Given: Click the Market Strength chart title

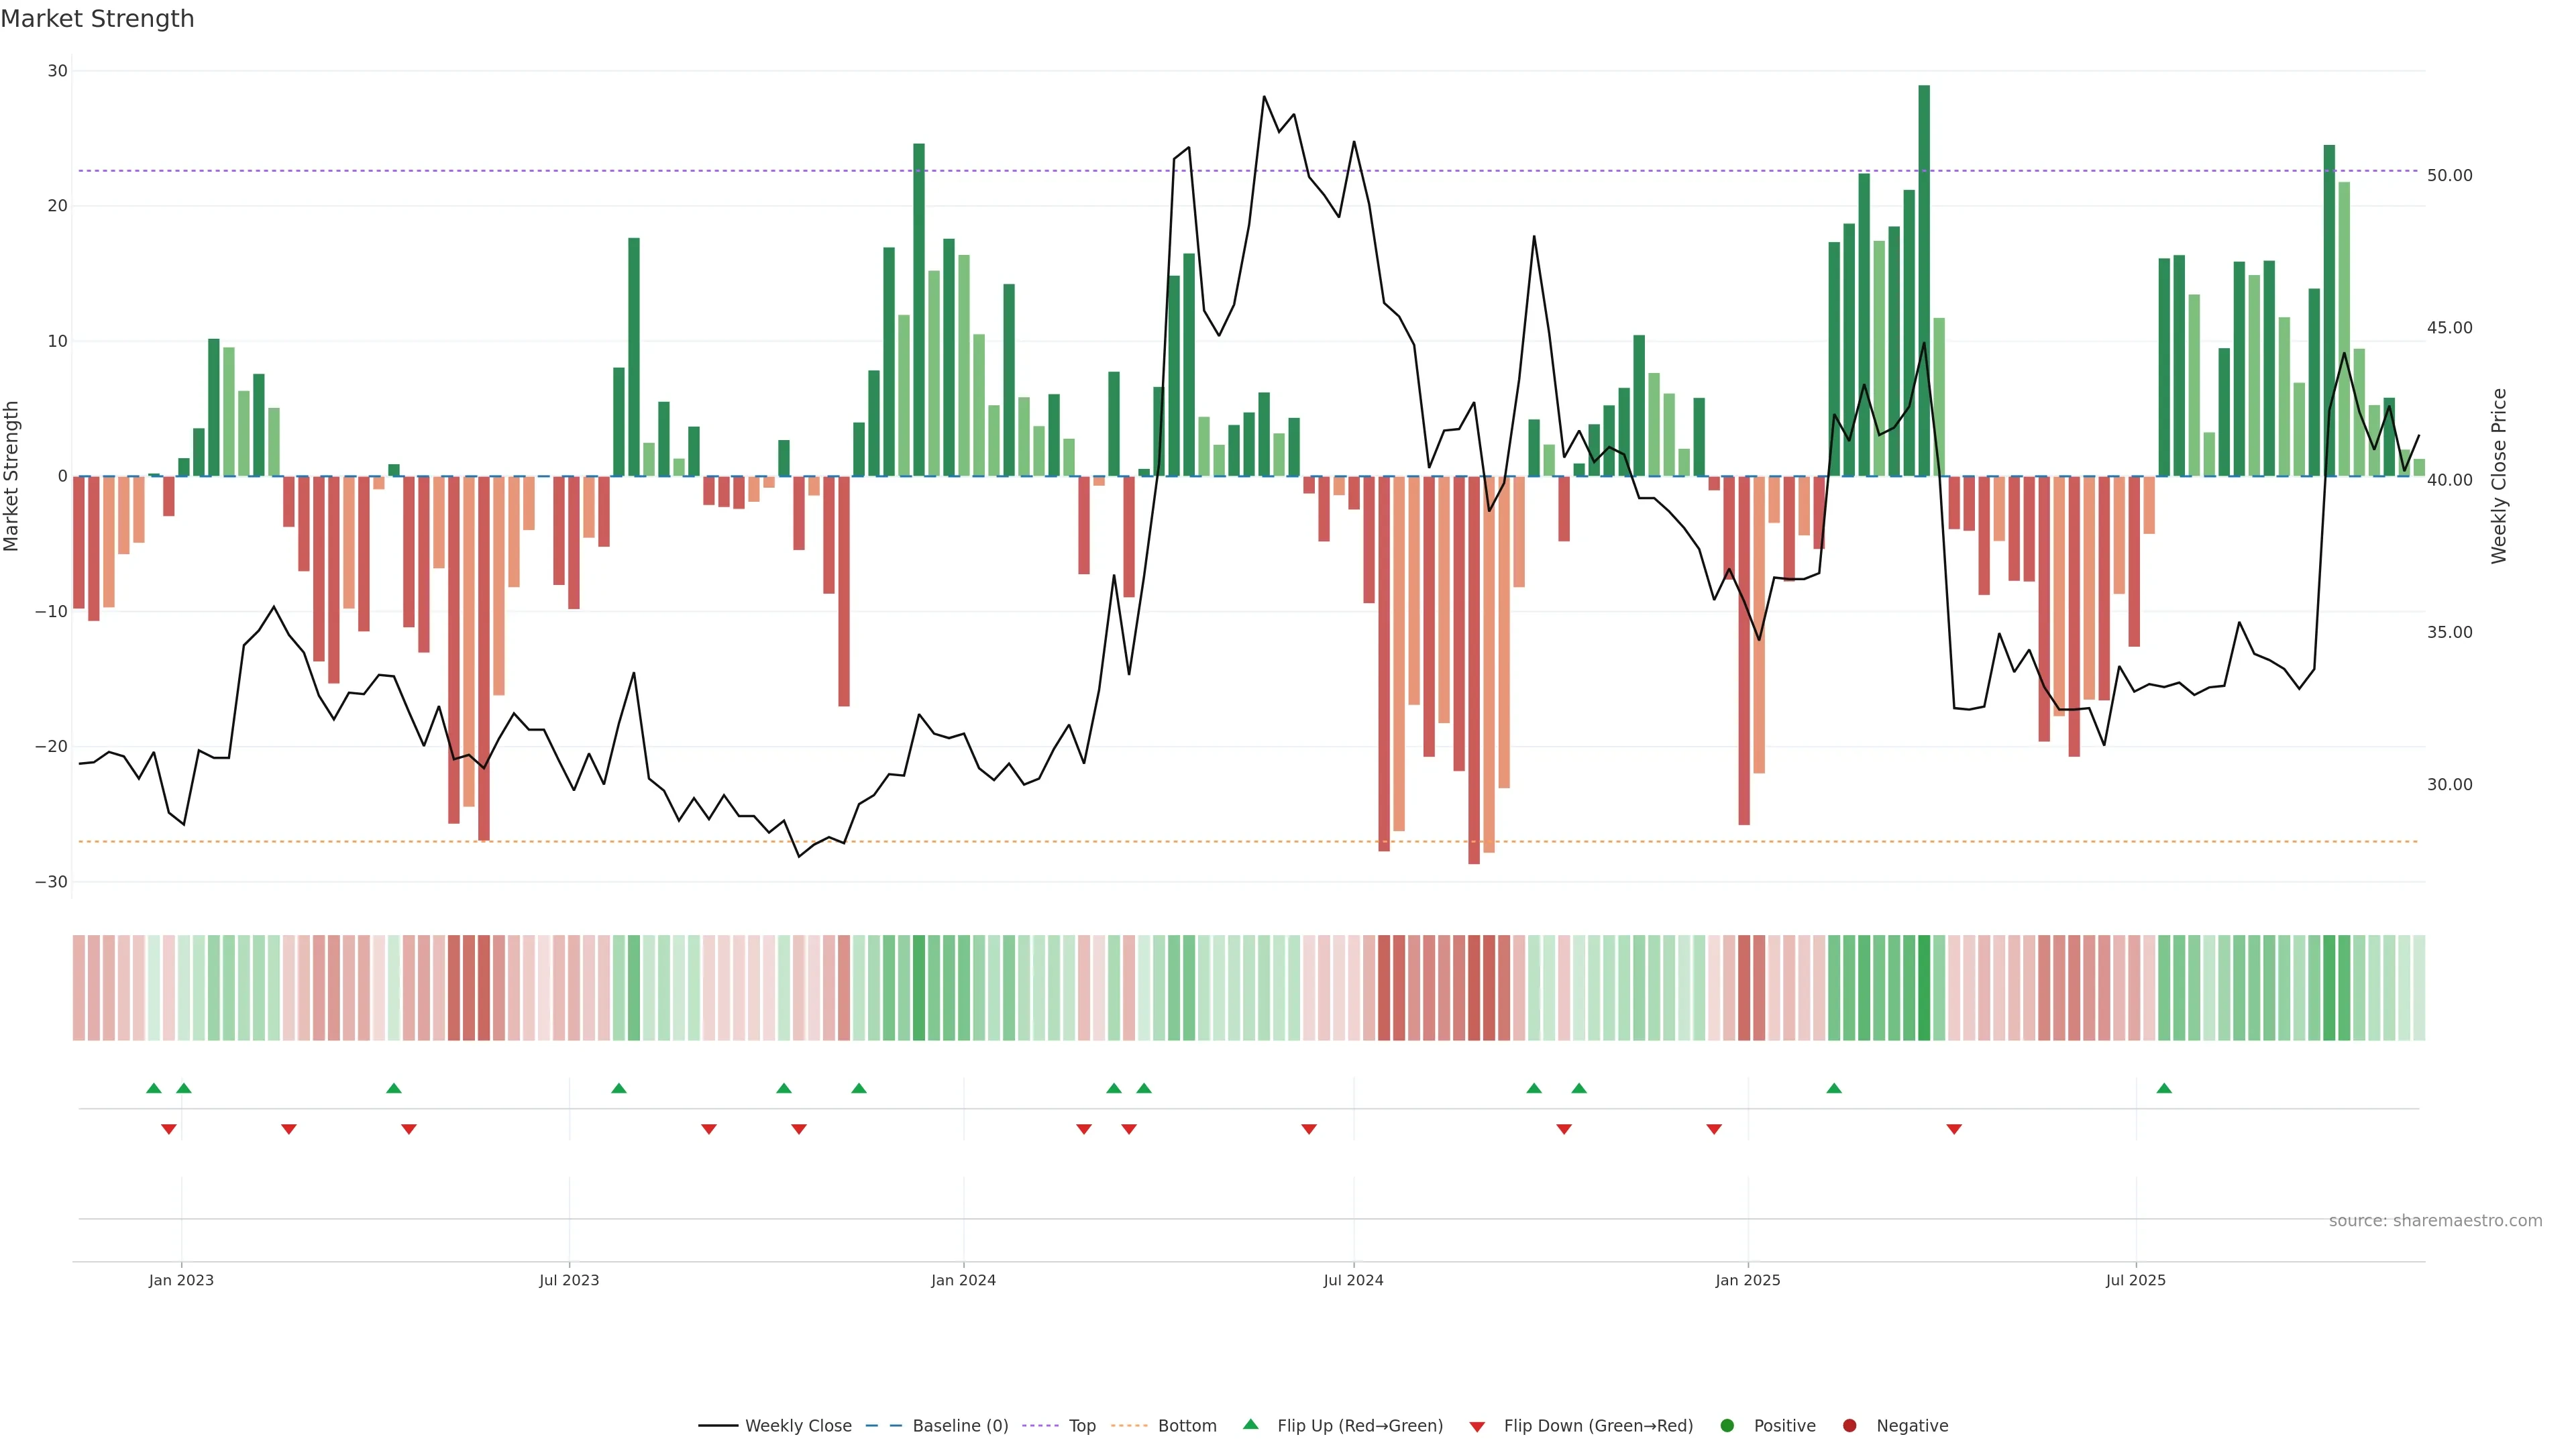Looking at the screenshot, I should [97, 19].
